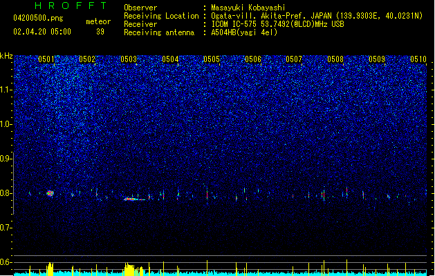
Task: Click the 0.8 kHz axis tick label
Action: pyautogui.click(x=6, y=193)
